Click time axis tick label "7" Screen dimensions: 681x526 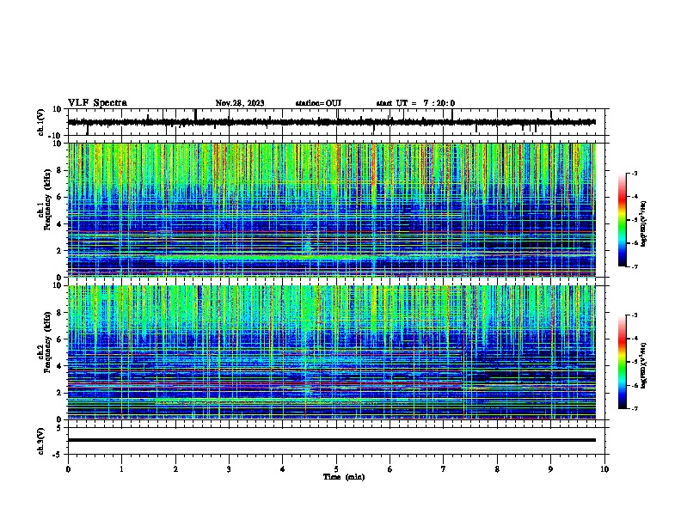click(444, 469)
